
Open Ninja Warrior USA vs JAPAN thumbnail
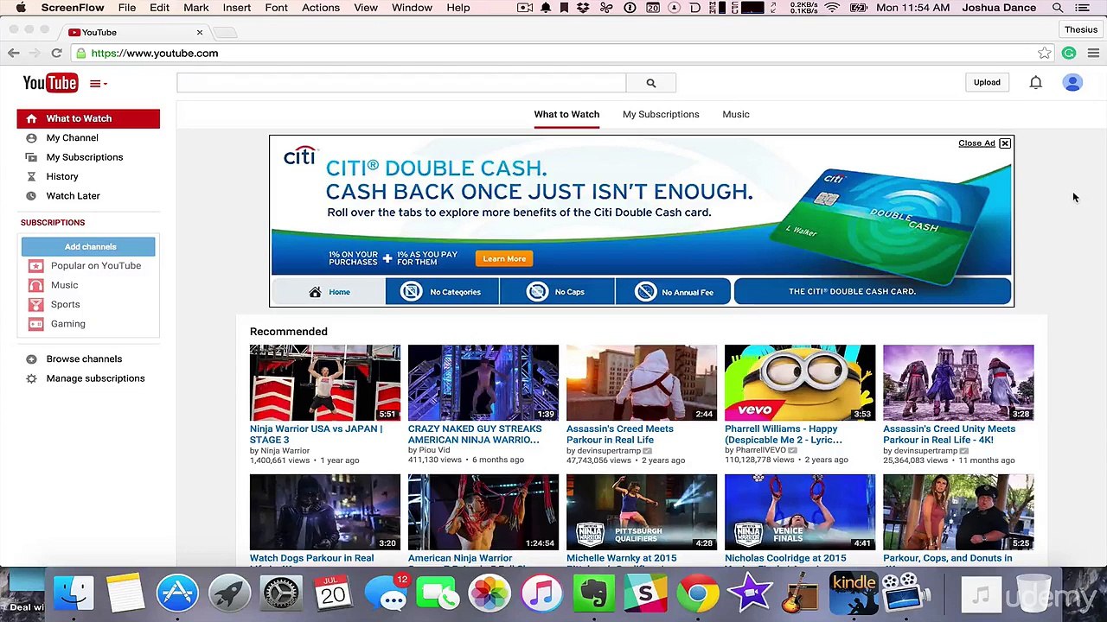[325, 383]
